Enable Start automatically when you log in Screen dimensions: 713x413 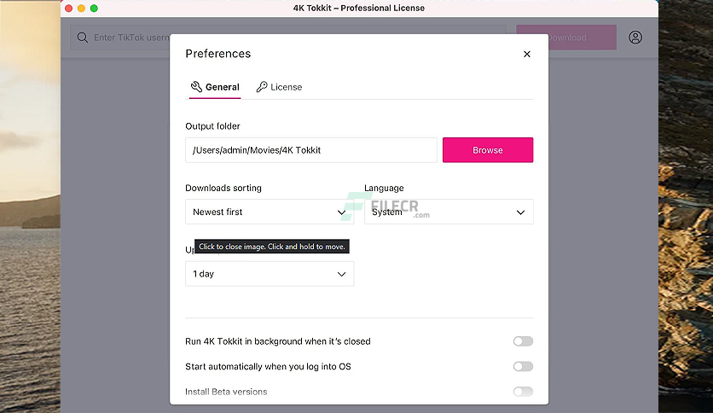[523, 367]
